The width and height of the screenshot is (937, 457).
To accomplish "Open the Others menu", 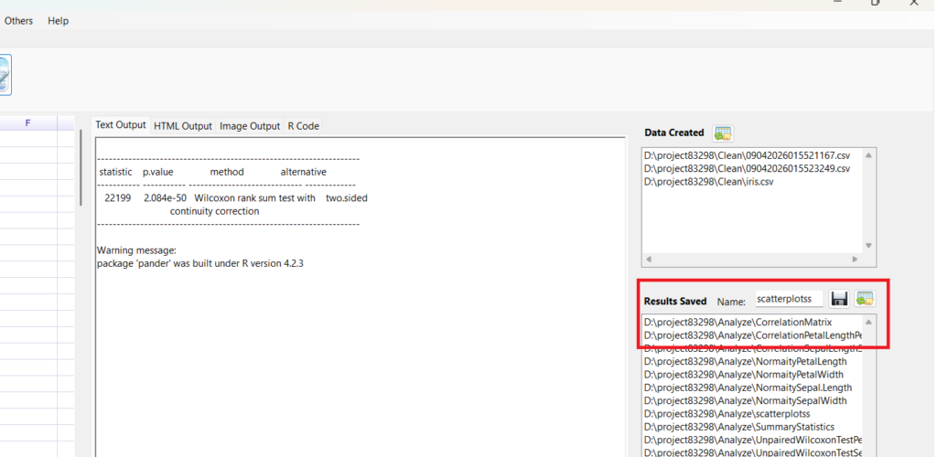I will [x=18, y=21].
